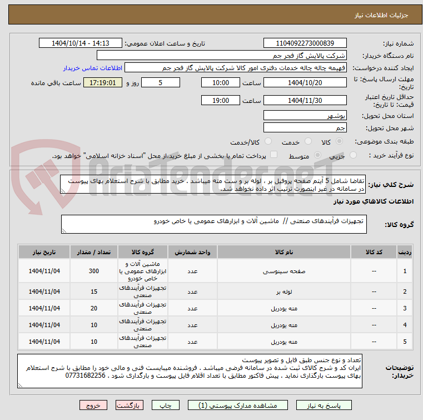Click the جزئیات اطلاعات نیاز page header
423x420 pixels.
[x=381, y=15]
